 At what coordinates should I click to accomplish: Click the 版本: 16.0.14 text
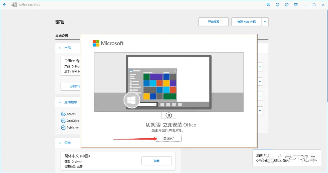tap(72, 71)
